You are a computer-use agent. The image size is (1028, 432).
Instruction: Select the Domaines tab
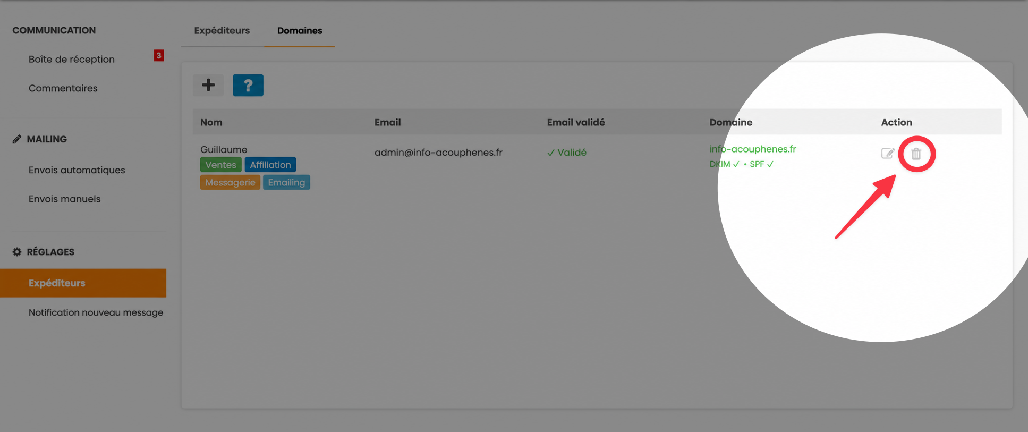pyautogui.click(x=300, y=31)
